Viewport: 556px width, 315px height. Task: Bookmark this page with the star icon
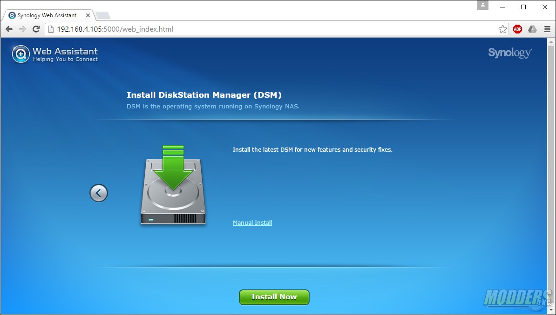(x=502, y=29)
